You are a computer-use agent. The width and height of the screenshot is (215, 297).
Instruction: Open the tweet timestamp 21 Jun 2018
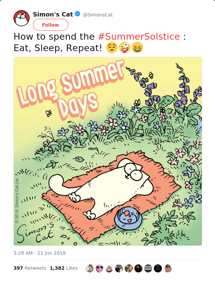[x=40, y=253]
